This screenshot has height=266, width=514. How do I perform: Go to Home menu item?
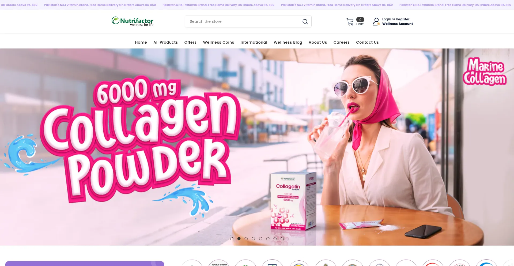[141, 42]
